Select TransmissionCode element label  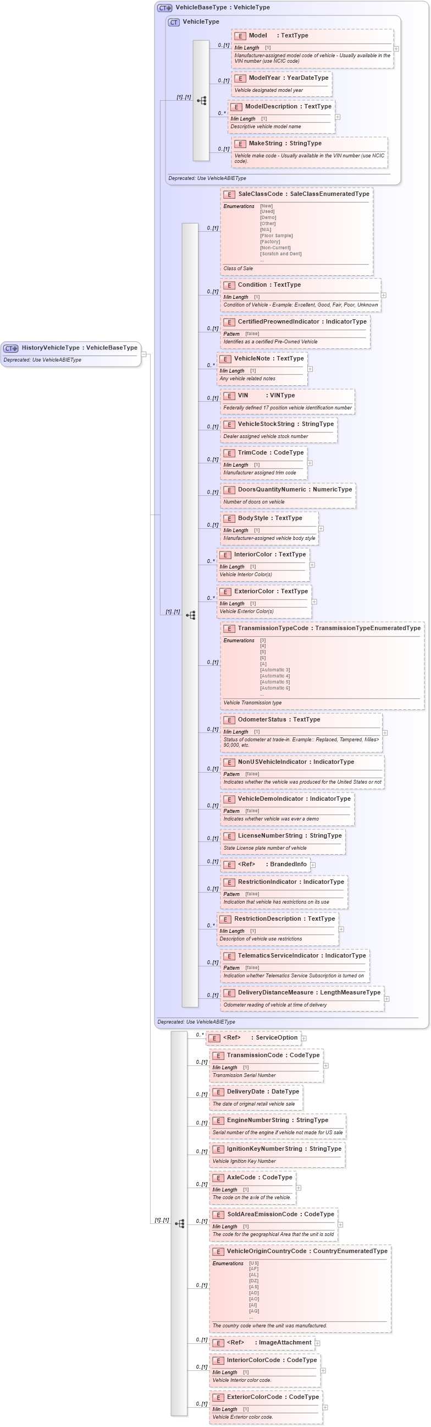point(255,1056)
